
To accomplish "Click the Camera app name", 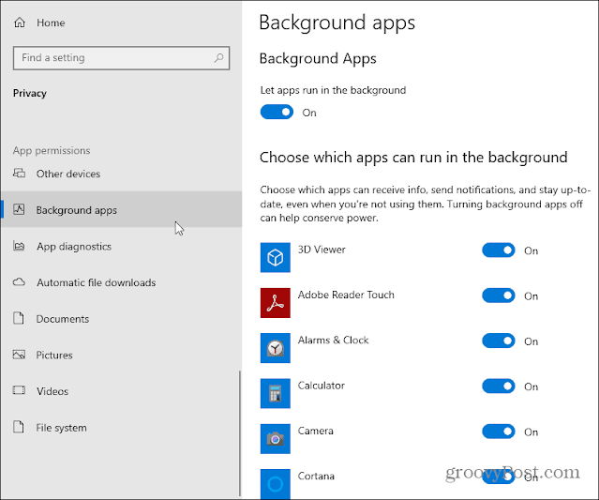I will (x=316, y=431).
